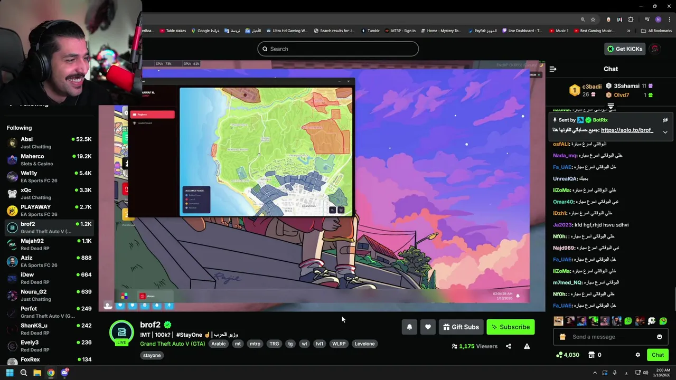Screen dimensions: 676x380
Task: Click the notification bell under the stream
Action: coord(409,327)
